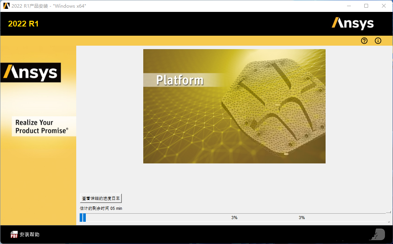
Task: Close the installer window
Action: [x=384, y=6]
